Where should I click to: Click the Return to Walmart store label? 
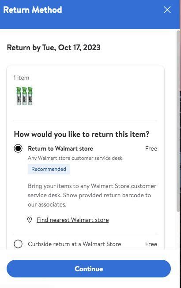point(60,148)
